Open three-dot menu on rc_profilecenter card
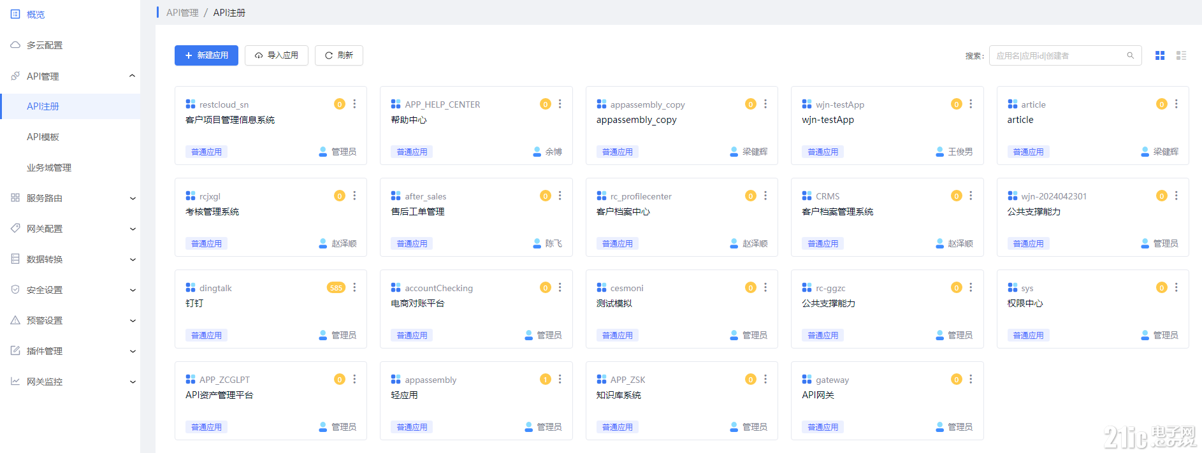 [765, 196]
